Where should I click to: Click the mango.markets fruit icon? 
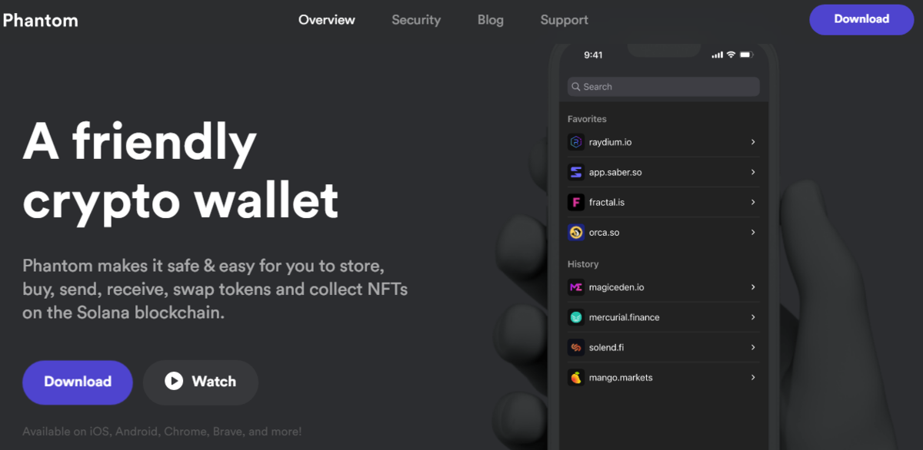click(x=576, y=377)
